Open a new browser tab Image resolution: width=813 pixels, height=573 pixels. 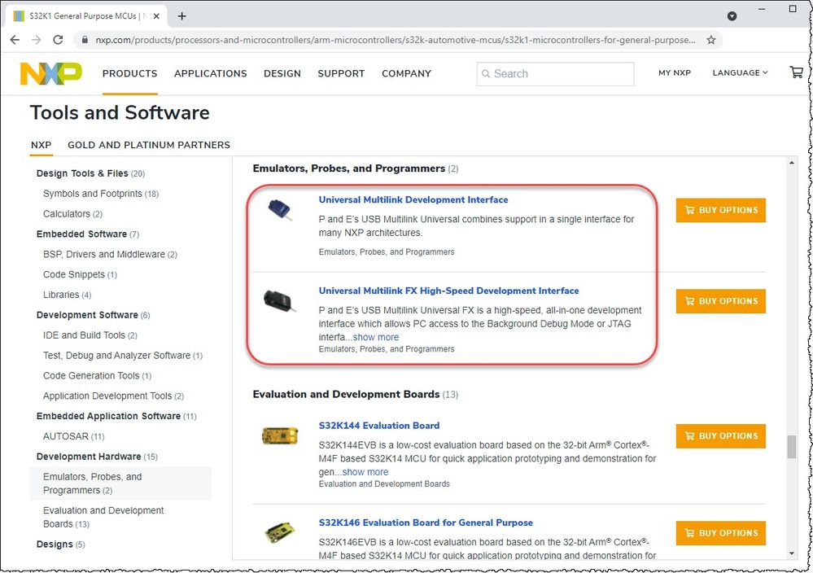pyautogui.click(x=181, y=15)
